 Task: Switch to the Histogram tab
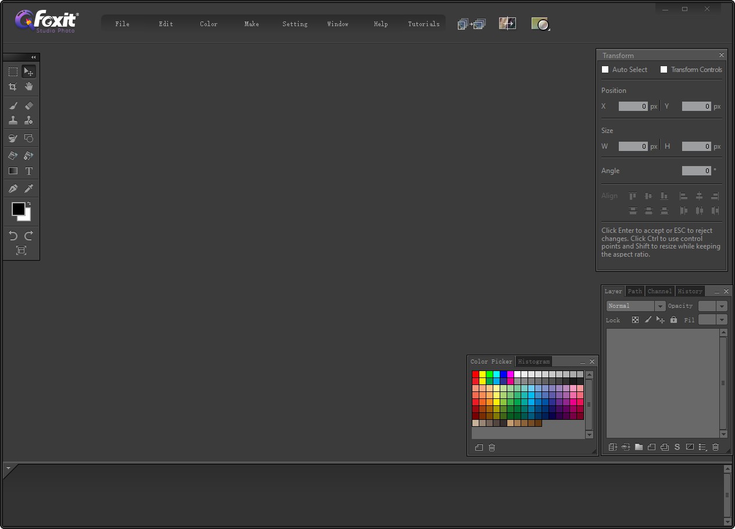(533, 361)
